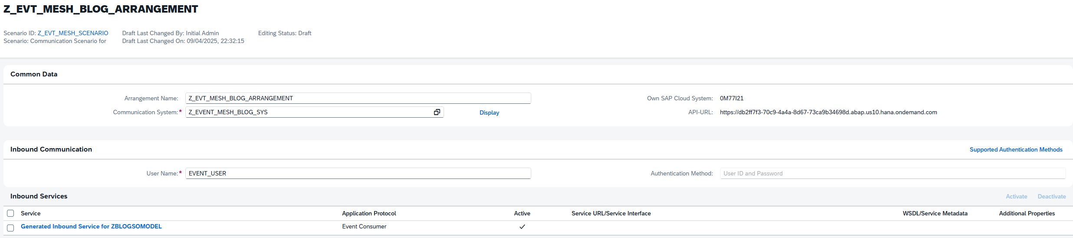Click the Display link for communication system
This screenshot has width=1073, height=238.
pyautogui.click(x=489, y=112)
